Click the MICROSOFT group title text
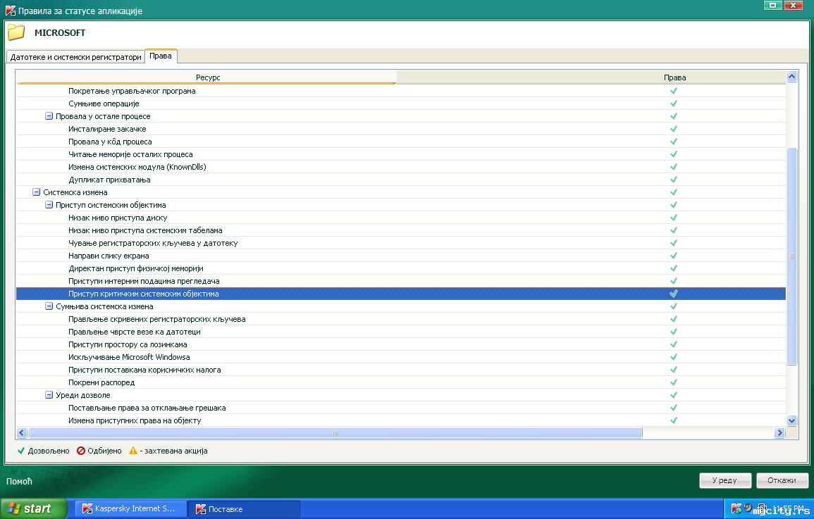Image resolution: width=814 pixels, height=519 pixels. (x=60, y=32)
